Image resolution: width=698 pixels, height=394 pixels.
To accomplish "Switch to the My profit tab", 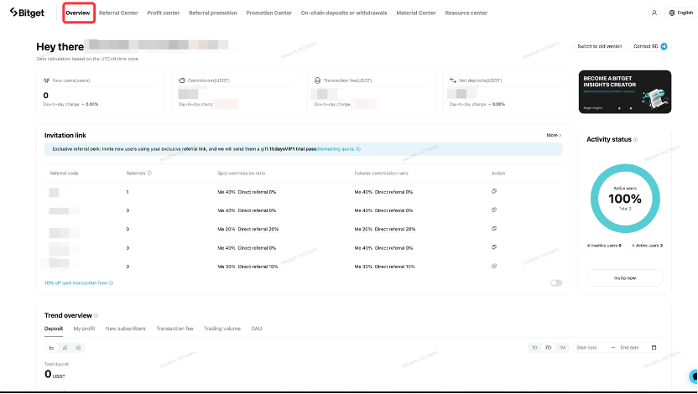I will click(x=84, y=329).
